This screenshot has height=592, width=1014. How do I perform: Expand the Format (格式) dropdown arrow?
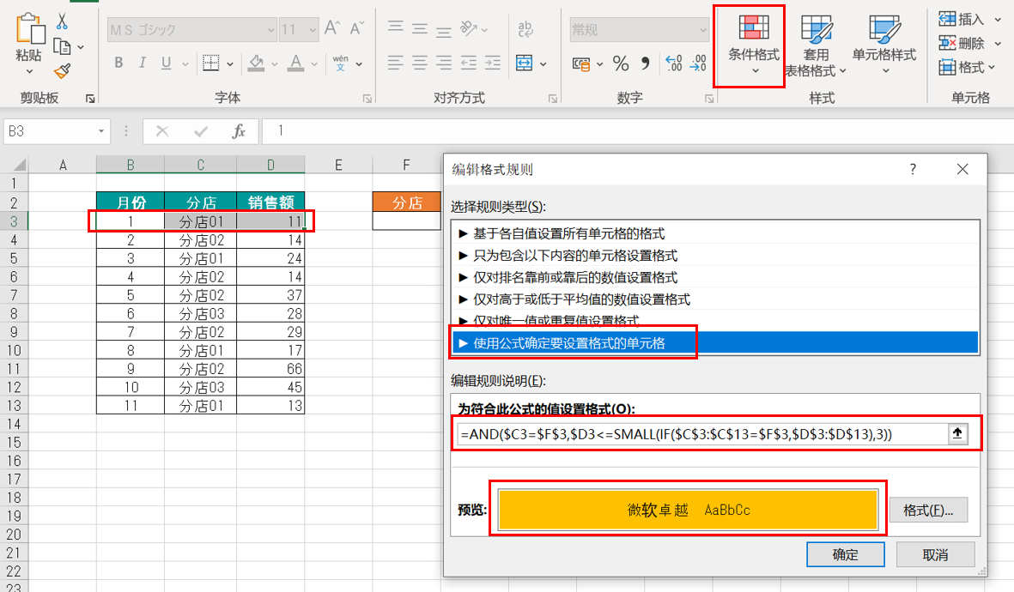coord(992,67)
